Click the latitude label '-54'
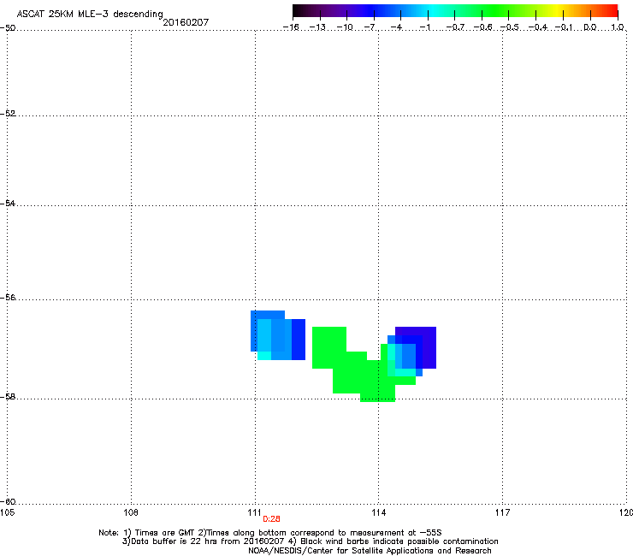Image resolution: width=633 pixels, height=556 pixels. (x=8, y=203)
